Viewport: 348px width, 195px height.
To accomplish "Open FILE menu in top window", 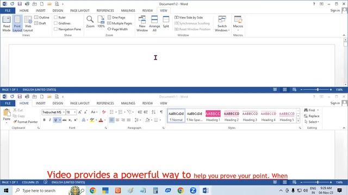I will pyautogui.click(x=8, y=10).
